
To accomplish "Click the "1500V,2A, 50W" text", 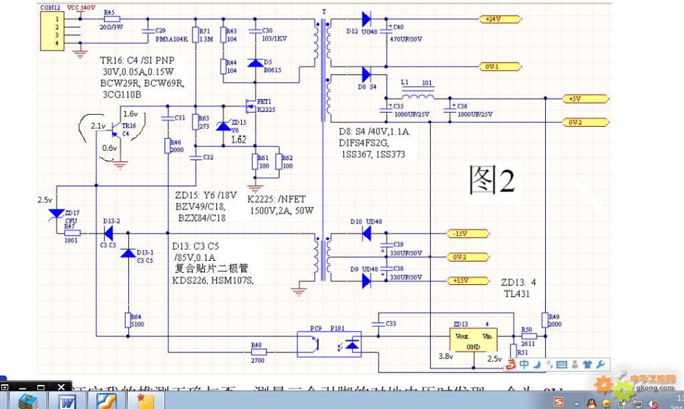I will [x=282, y=211].
